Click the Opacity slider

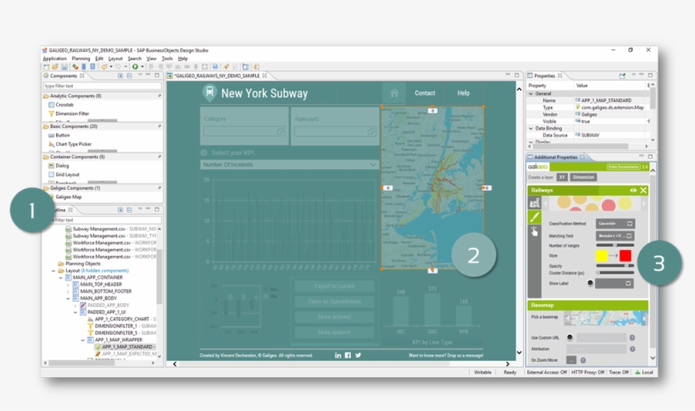(x=614, y=265)
